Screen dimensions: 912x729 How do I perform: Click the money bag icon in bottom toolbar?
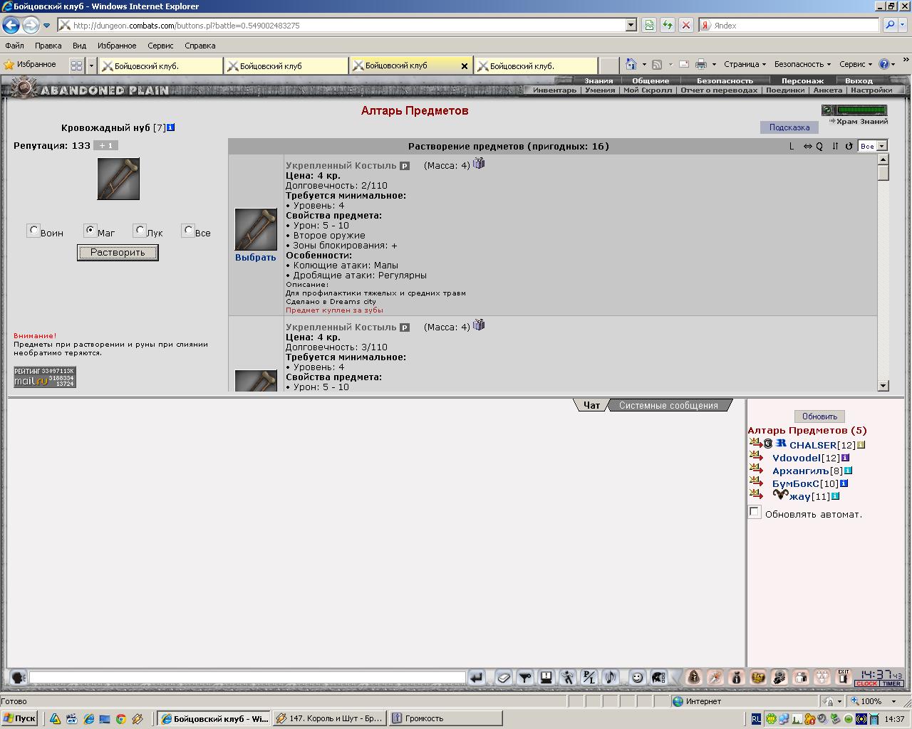point(736,677)
